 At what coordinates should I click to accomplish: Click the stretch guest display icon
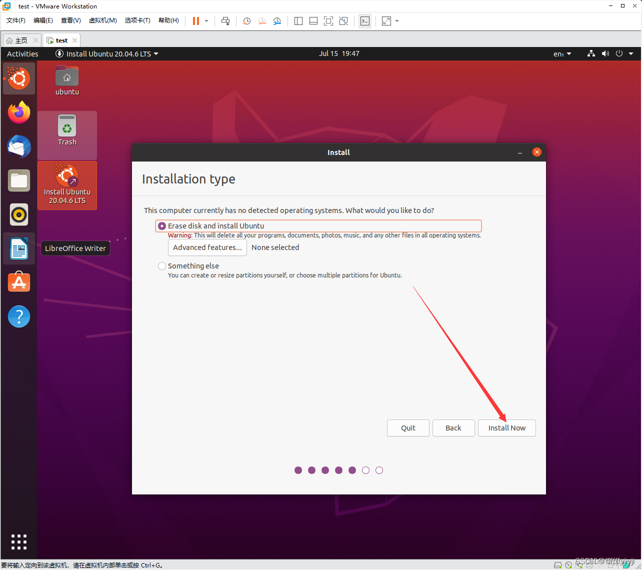click(386, 21)
